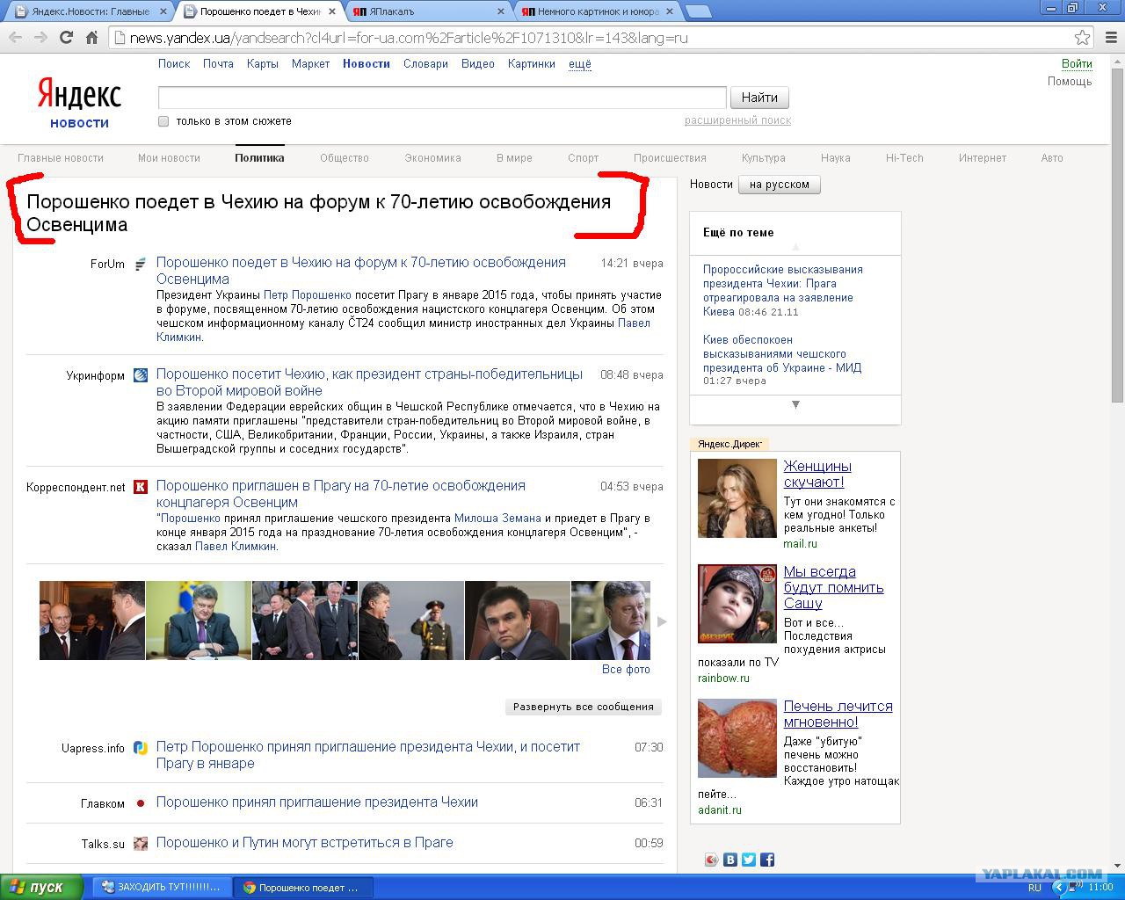Open a new browser tab

coord(698,11)
